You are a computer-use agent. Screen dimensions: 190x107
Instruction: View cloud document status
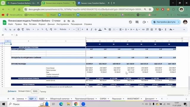(73, 21)
